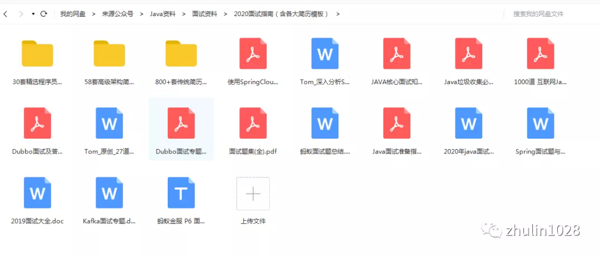This screenshot has width=600, height=255.
Task: Expand the chevron after Java资料
Action: pos(184,14)
